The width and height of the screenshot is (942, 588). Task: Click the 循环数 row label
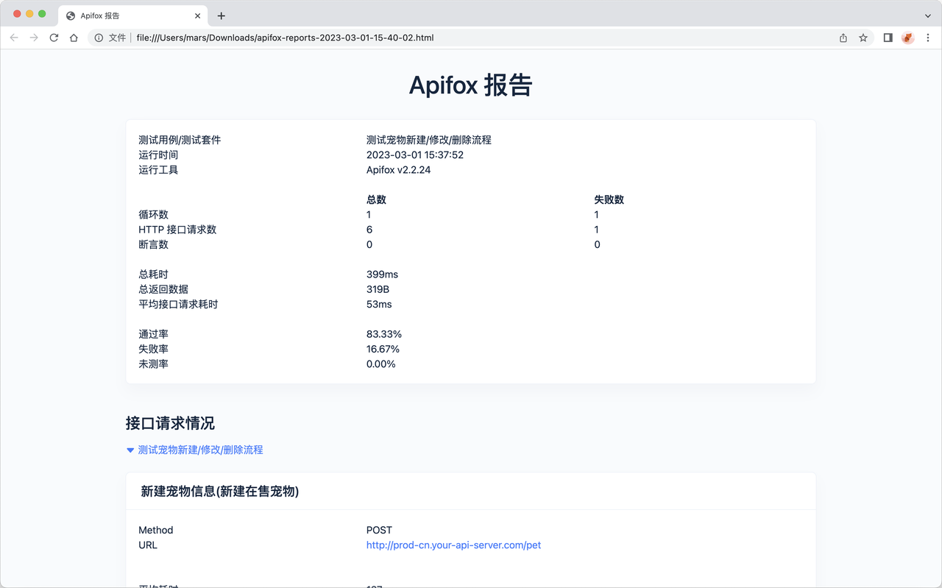coord(153,215)
